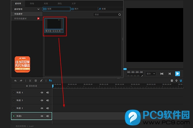Open the 素材库 tab
This screenshot has width=193, height=128.
18,4
